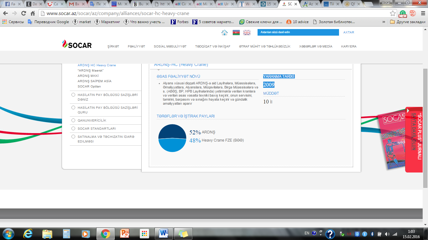
Task: Open browser home page icon
Action: [x=33, y=13]
